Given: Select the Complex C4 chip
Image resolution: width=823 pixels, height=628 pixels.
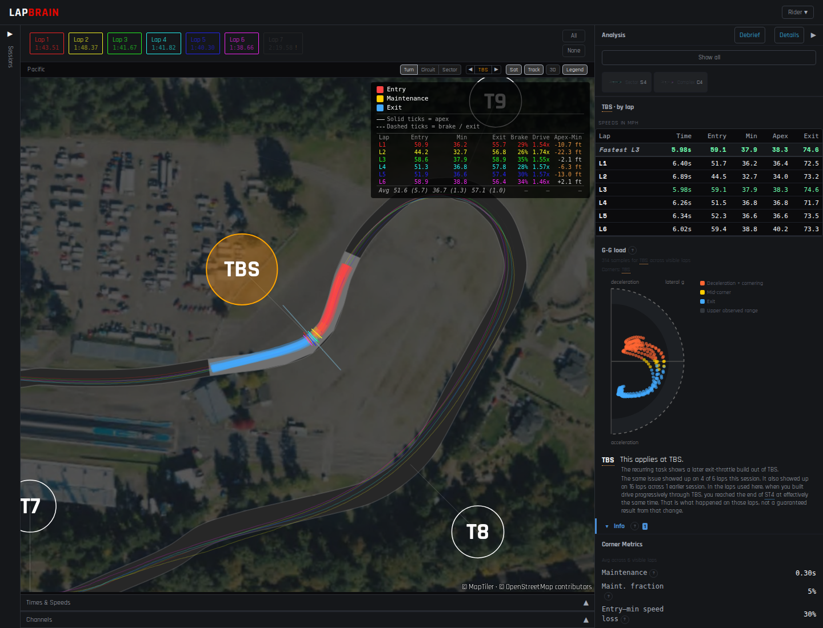Looking at the screenshot, I should pos(681,82).
